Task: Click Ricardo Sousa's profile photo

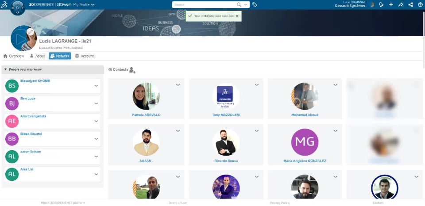Action: click(226, 142)
